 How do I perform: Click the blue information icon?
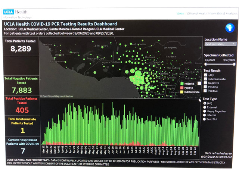pyautogui.click(x=230, y=28)
